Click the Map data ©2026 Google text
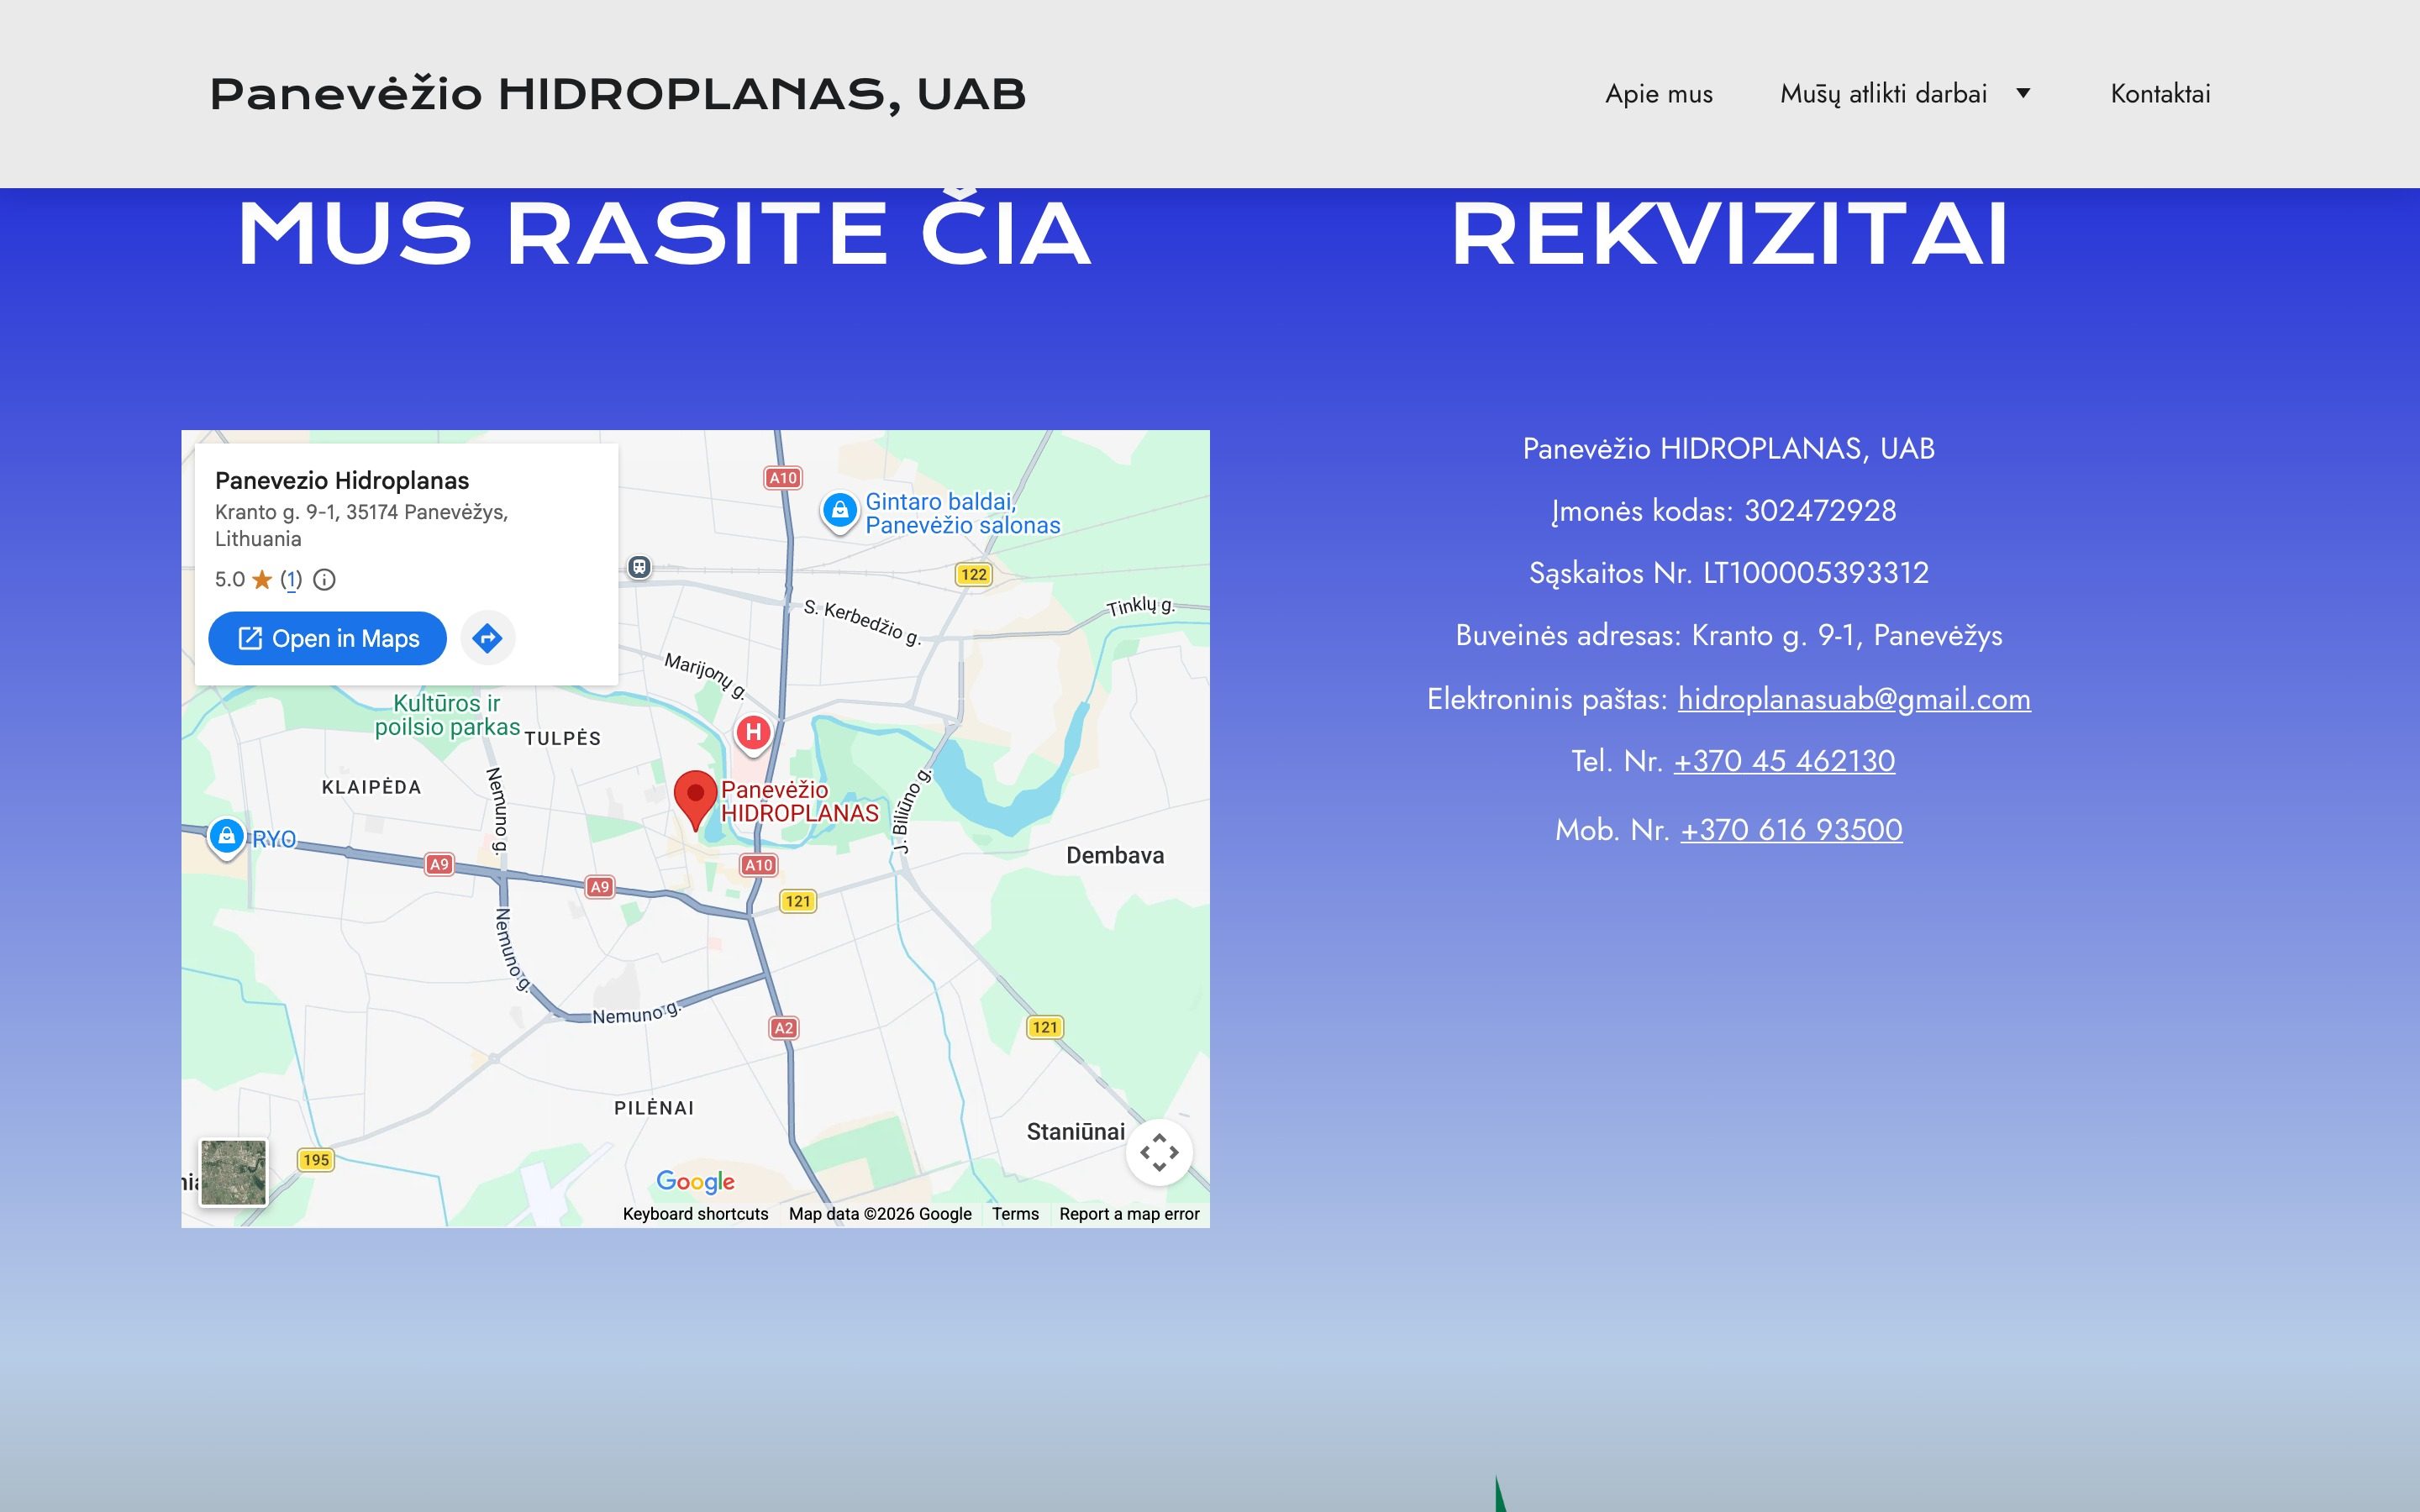The image size is (2420, 1512). click(x=880, y=1213)
